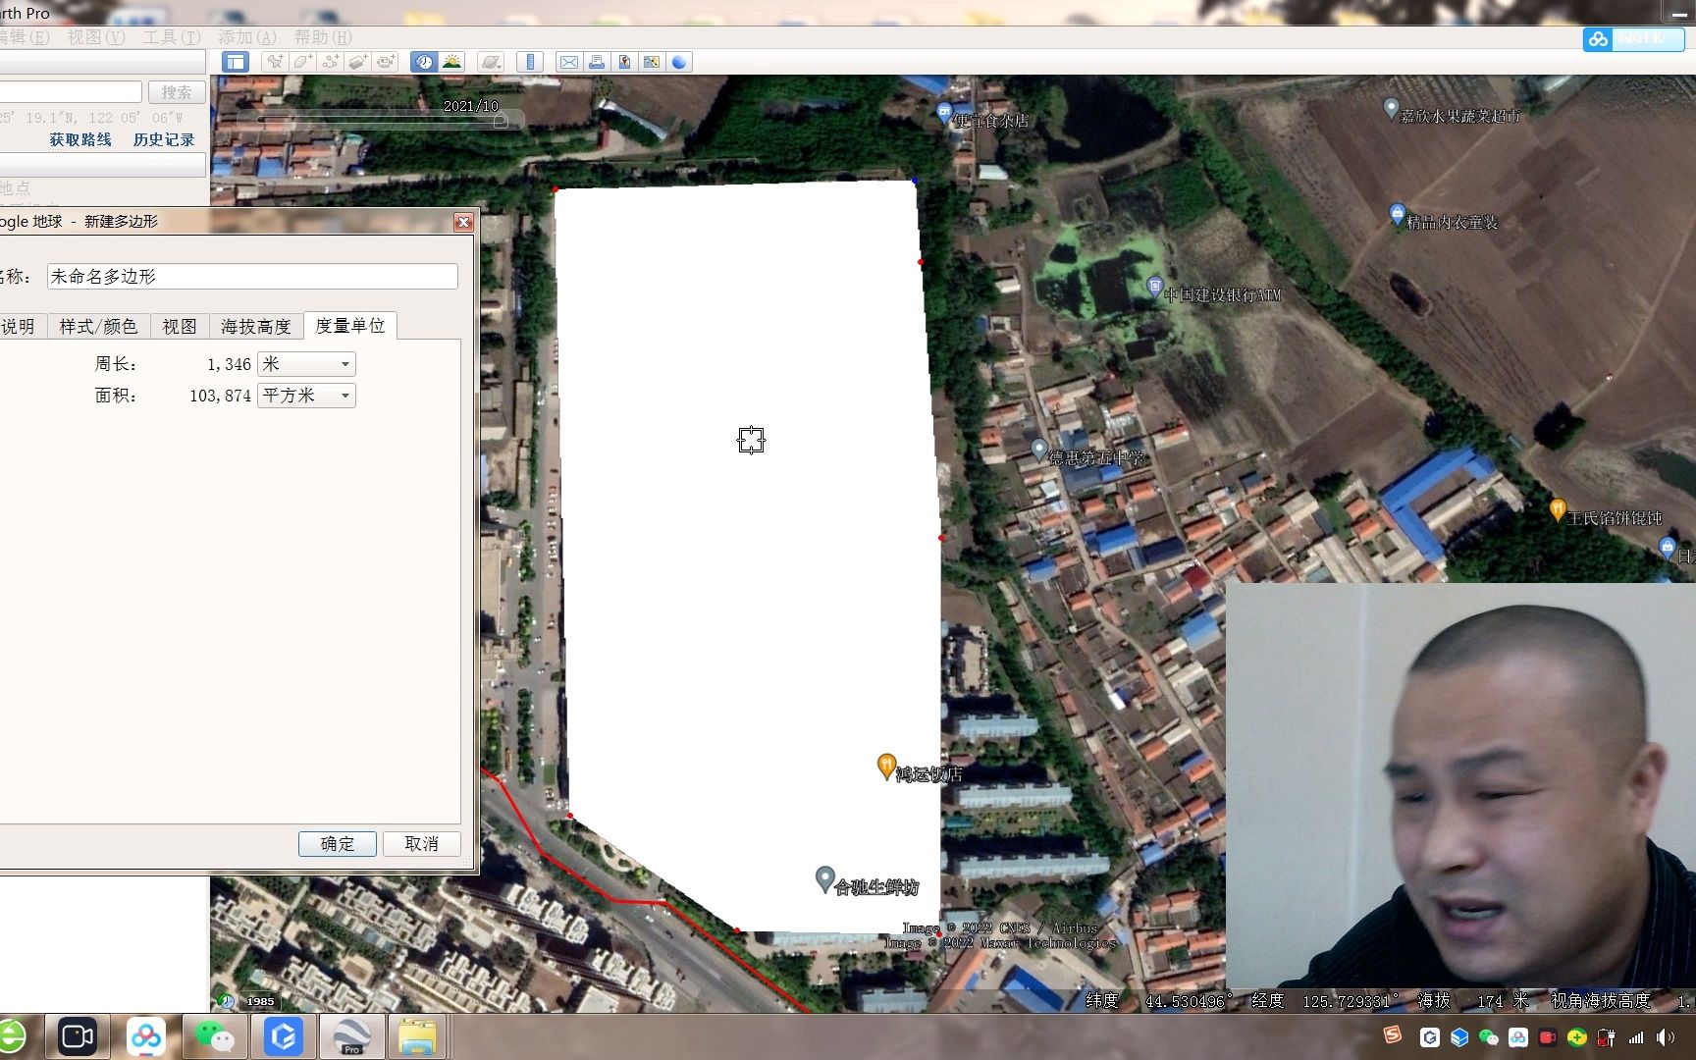Click the Add Path toolbar icon
This screenshot has height=1060, width=1696.
[x=331, y=62]
